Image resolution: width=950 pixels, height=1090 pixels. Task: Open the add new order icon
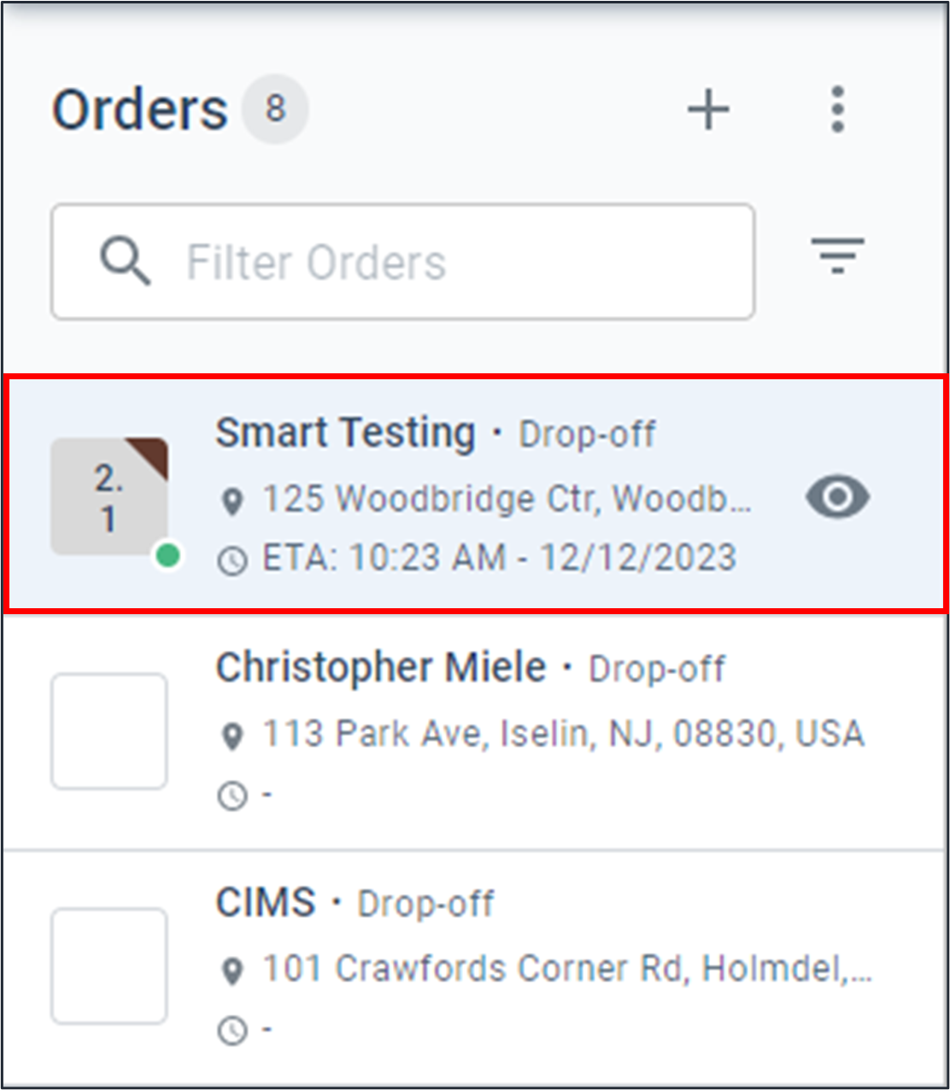[x=708, y=108]
